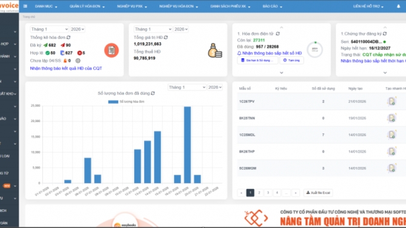
Task: Open DANH MỤC menu
Action: pos(46,6)
